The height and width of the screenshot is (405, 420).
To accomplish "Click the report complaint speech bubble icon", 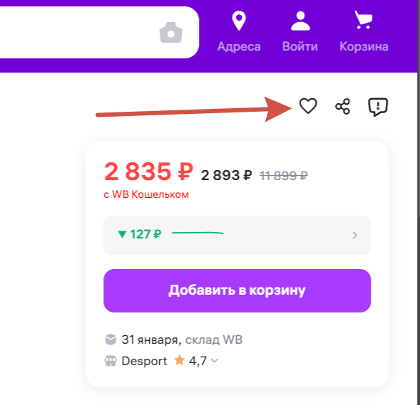I will coord(378,107).
